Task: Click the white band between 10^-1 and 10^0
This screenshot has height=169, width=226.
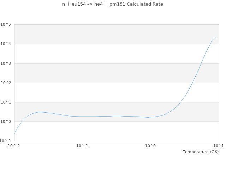Action: [106, 131]
